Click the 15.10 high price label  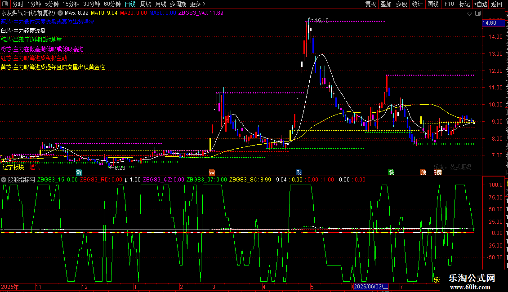(x=321, y=20)
